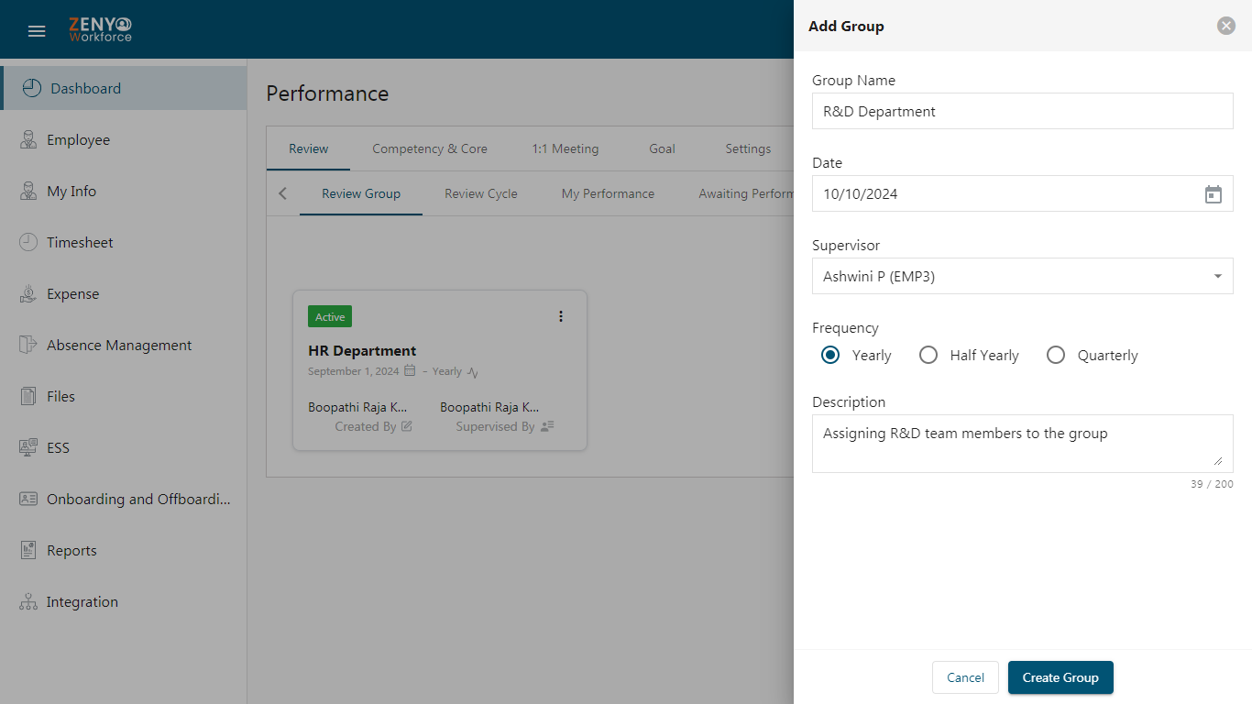
Task: Select the Quarterly frequency option
Action: click(x=1056, y=355)
